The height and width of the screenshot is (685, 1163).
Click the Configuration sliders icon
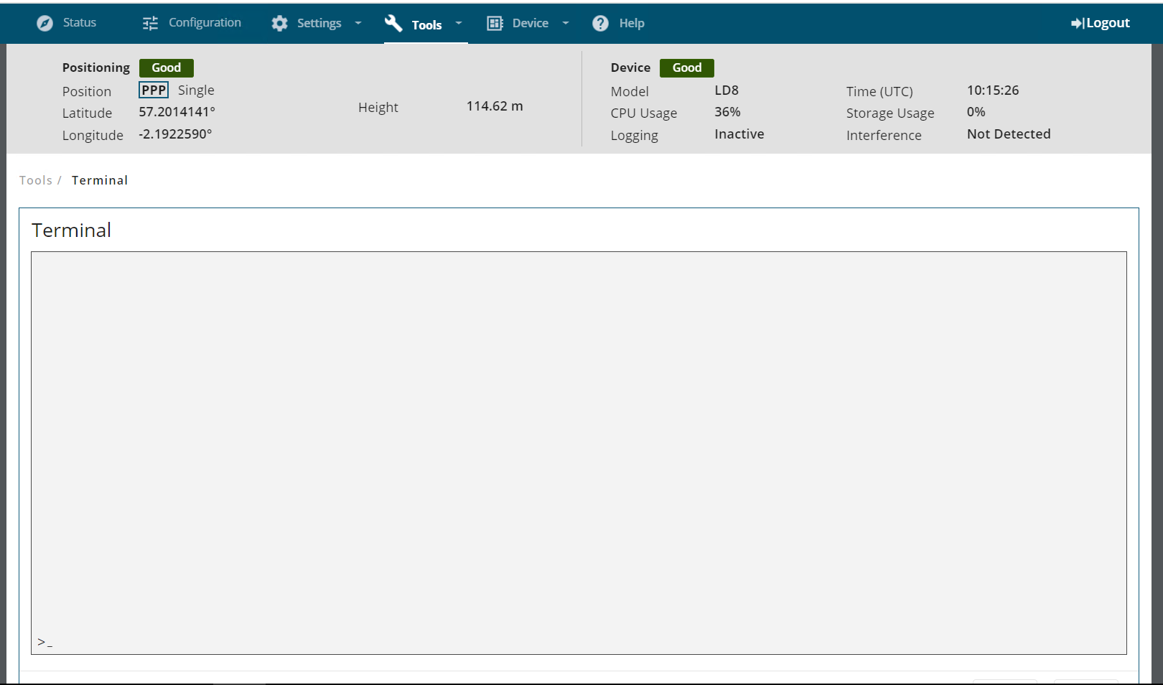click(x=150, y=23)
